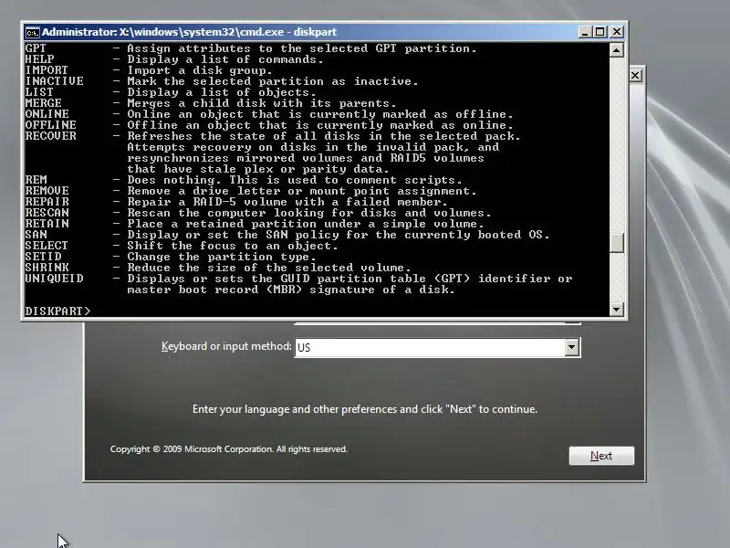Click 'resynchronizes mirrored volumes' line

306,158
